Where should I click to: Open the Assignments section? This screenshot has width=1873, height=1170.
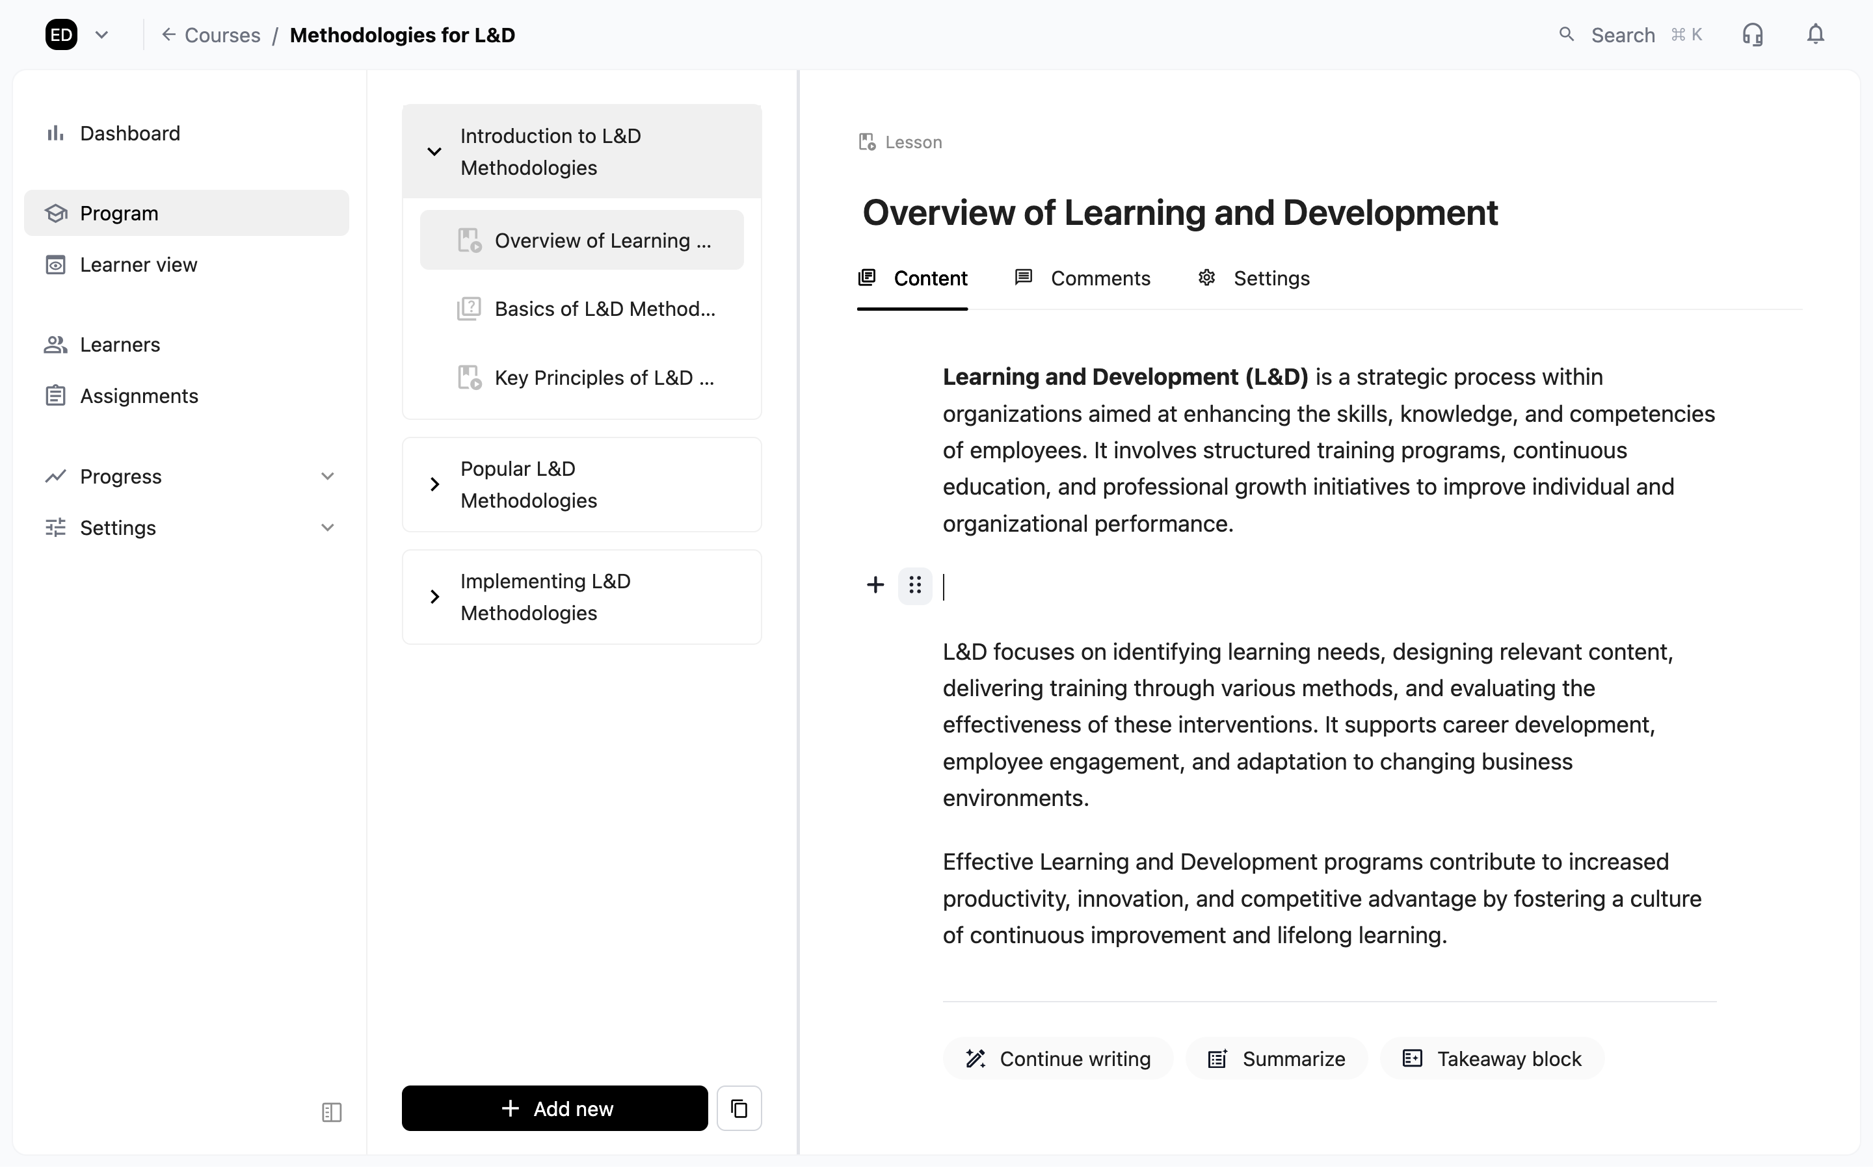coord(139,395)
